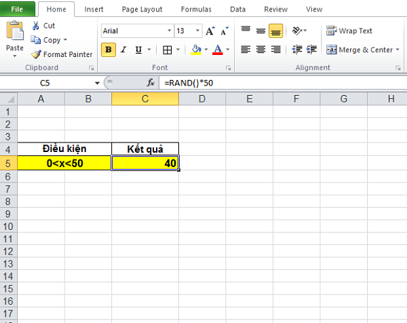The height and width of the screenshot is (323, 407).
Task: Click the Shrink Font icon
Action: pos(223,31)
